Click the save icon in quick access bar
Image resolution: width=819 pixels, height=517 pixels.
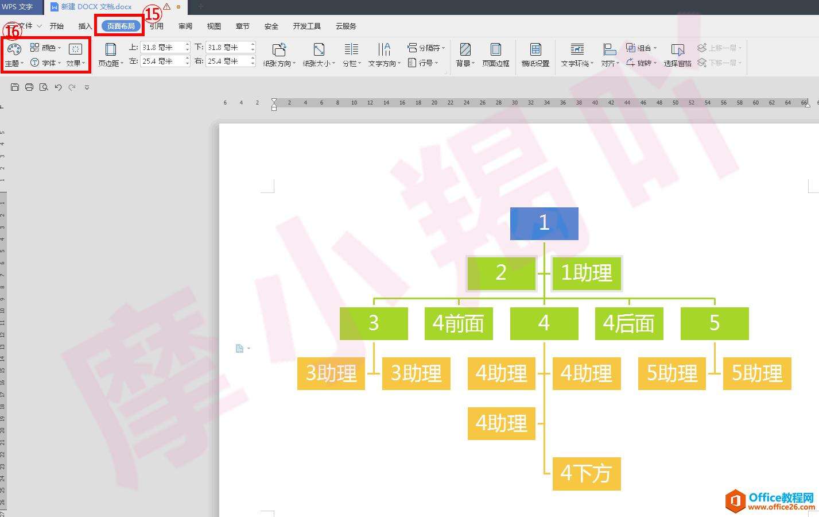15,87
